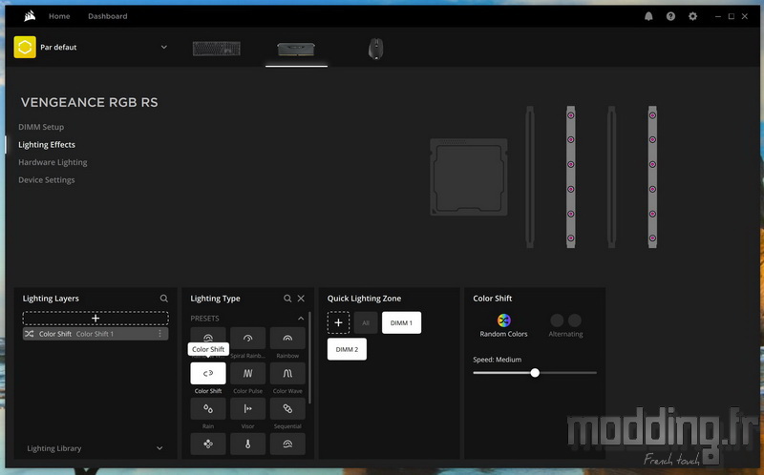Select the keyboard device thumbnail
Viewport: 764px width, 475px height.
coord(217,49)
